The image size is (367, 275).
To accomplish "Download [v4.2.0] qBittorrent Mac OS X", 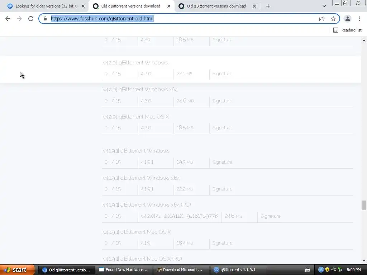I will pos(135,117).
